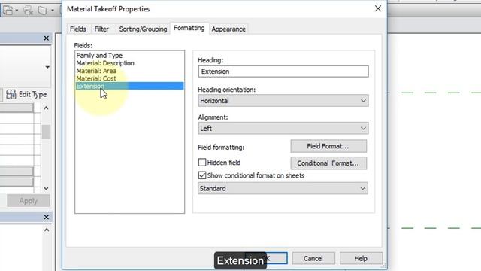Click the close inactive views toolbar icon
The height and width of the screenshot is (271, 481).
[29, 10]
